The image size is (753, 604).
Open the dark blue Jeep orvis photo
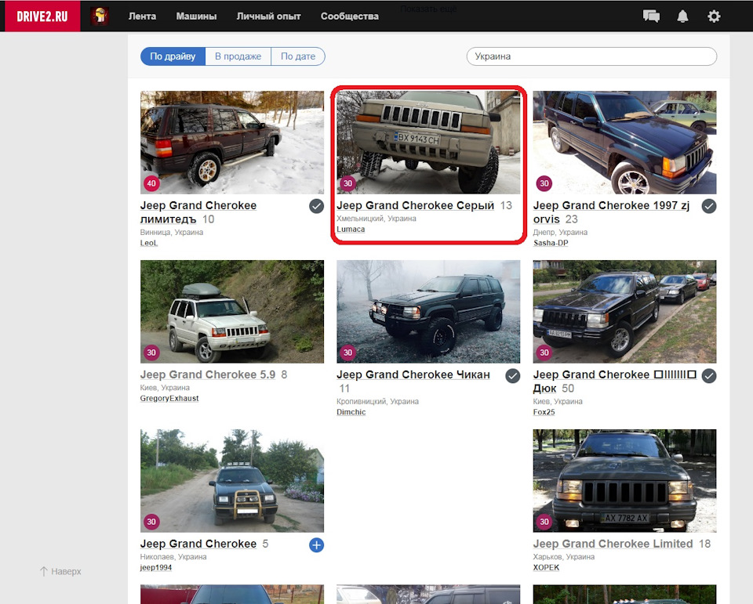(x=625, y=143)
